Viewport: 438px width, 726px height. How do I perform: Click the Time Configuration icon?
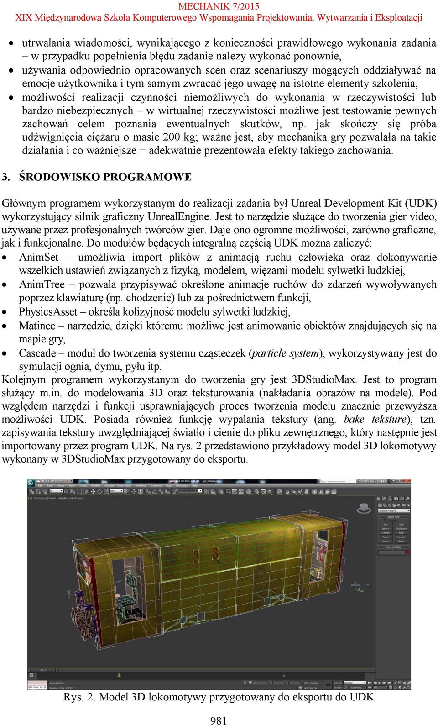click(x=390, y=688)
